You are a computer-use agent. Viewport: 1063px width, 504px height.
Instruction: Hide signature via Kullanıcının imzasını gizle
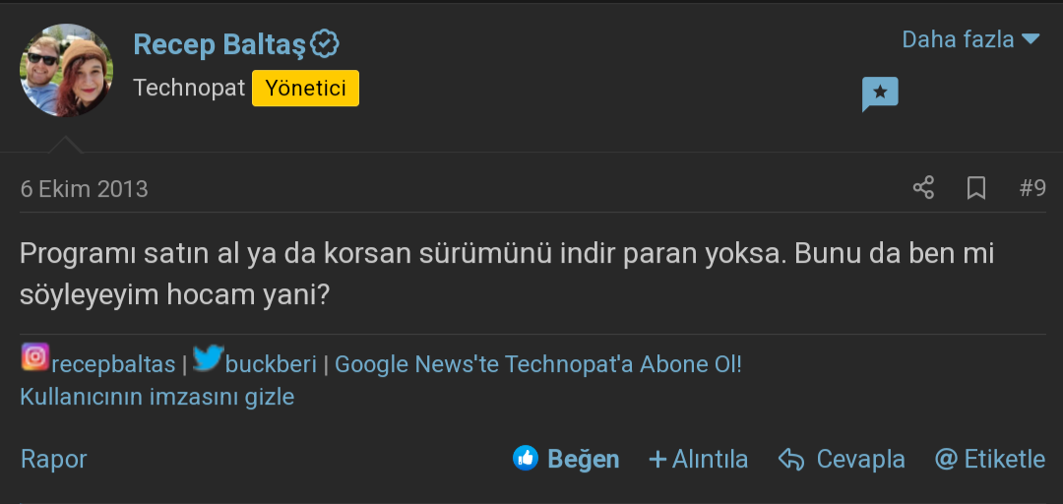157,397
